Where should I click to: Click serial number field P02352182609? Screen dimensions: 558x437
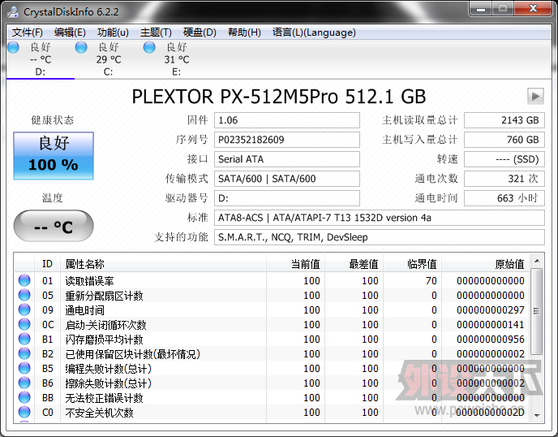click(287, 140)
